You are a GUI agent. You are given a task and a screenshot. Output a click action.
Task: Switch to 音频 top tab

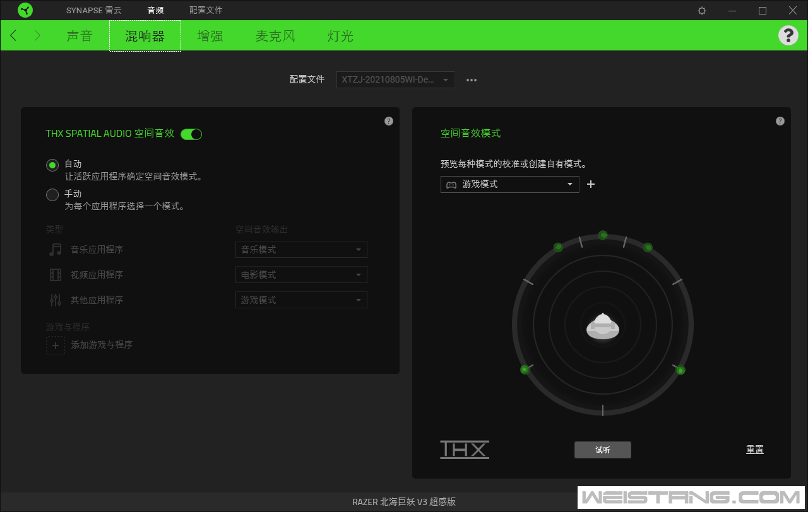click(x=155, y=10)
